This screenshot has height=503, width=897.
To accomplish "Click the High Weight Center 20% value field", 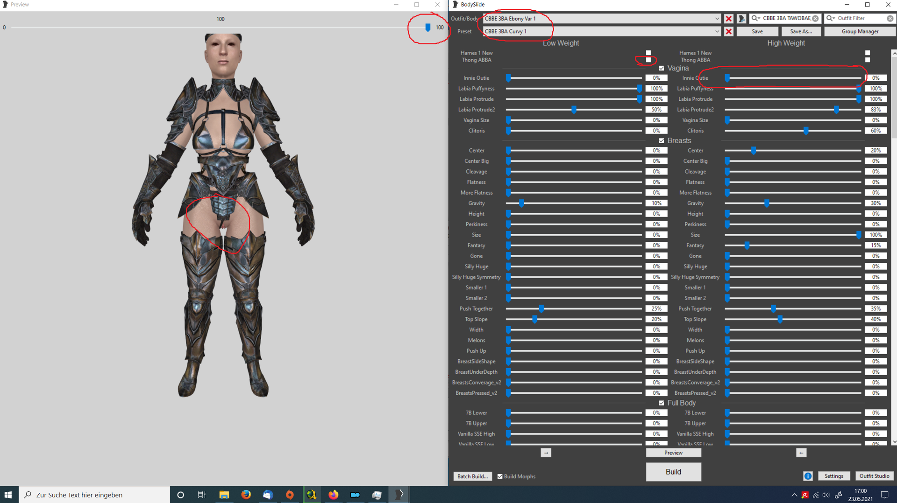I will (x=876, y=150).
